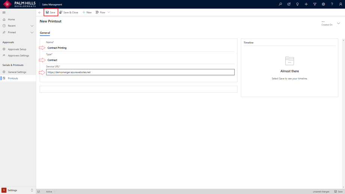
Task: Choose Save & Close
Action: pyautogui.click(x=69, y=12)
